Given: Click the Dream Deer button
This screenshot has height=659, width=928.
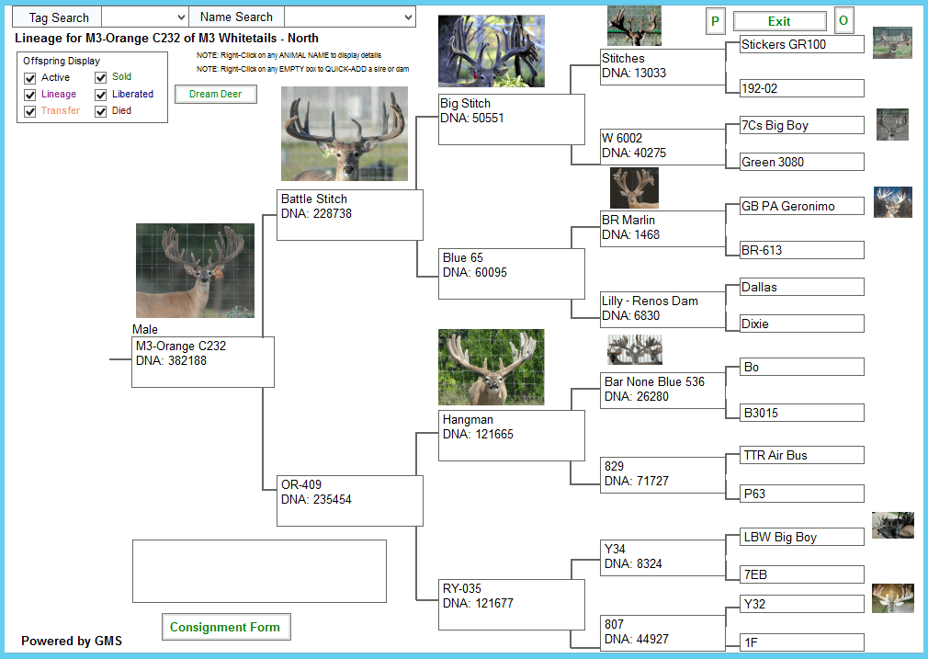Looking at the screenshot, I should pyautogui.click(x=215, y=94).
